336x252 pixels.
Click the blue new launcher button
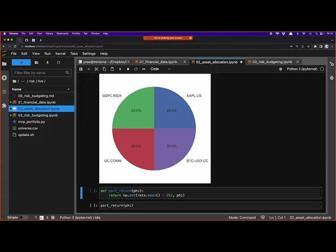[21, 62]
